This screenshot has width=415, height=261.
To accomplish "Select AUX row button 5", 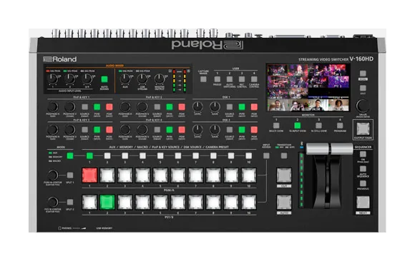I will (x=160, y=155).
